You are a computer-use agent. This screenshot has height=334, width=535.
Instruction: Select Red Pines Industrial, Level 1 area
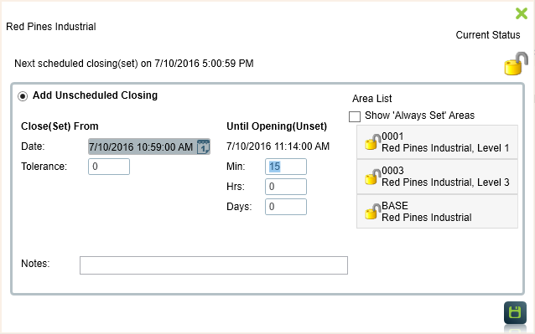coord(437,142)
